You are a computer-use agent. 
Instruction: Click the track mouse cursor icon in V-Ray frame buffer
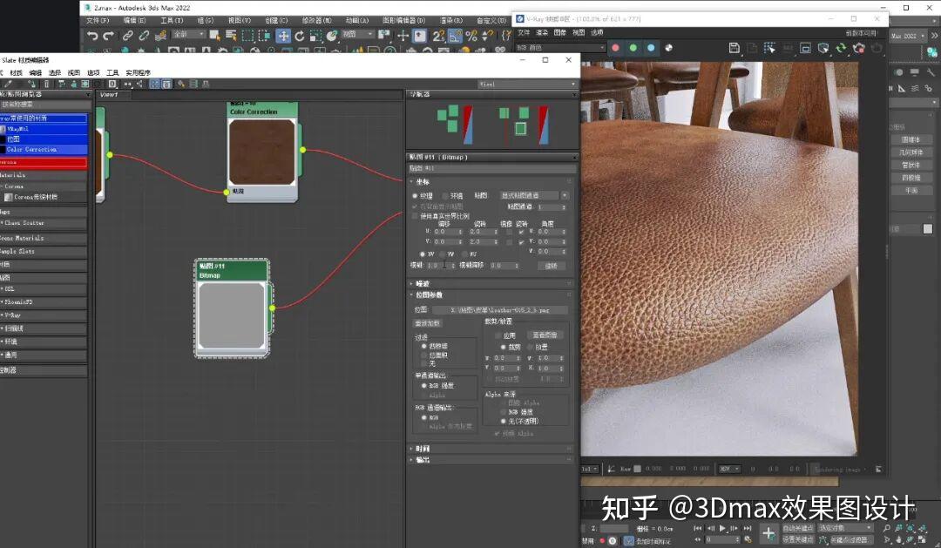pos(770,47)
